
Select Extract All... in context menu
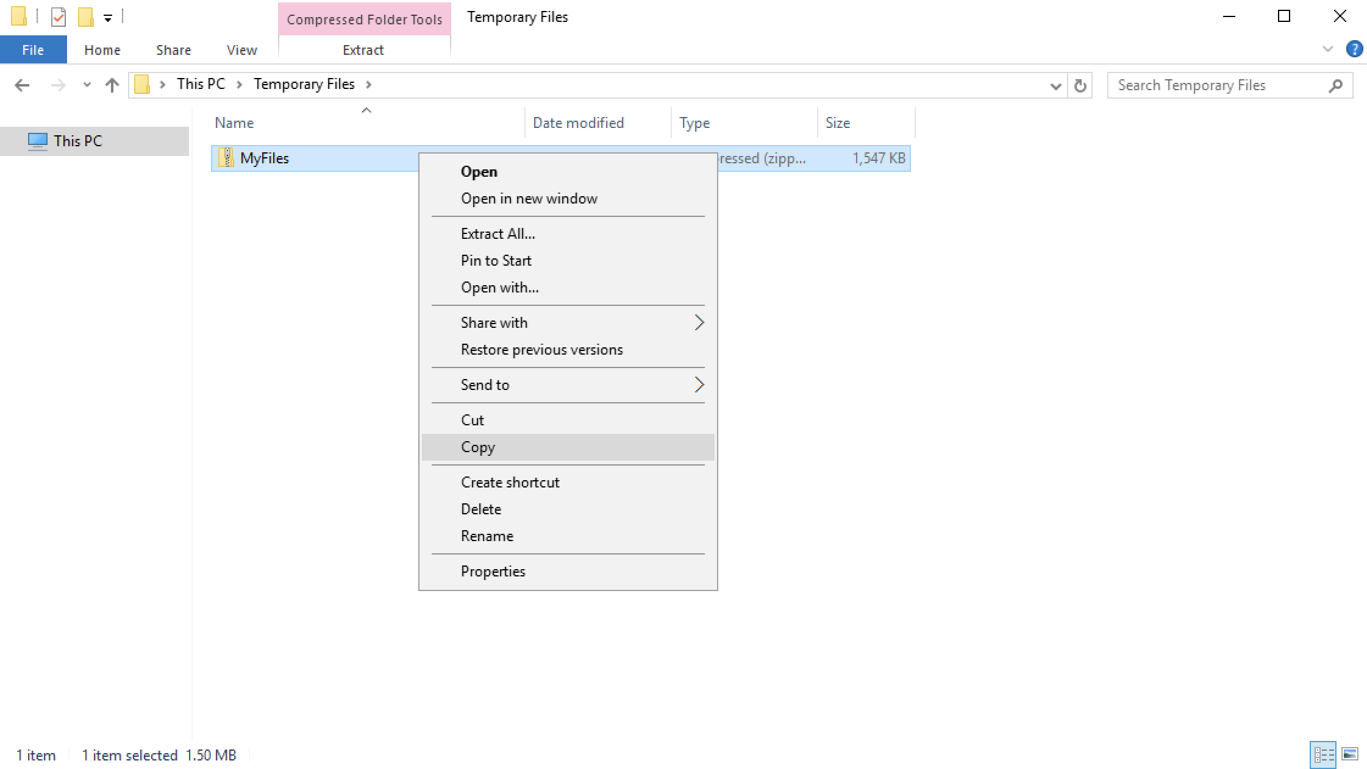(x=498, y=234)
